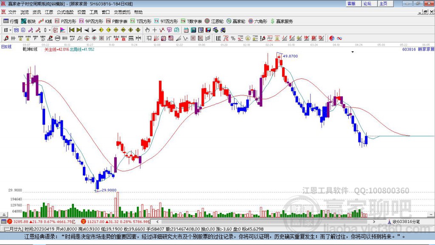Click the volume pane up-triangle button
The width and height of the screenshot is (435, 245).
pyautogui.click(x=4, y=214)
